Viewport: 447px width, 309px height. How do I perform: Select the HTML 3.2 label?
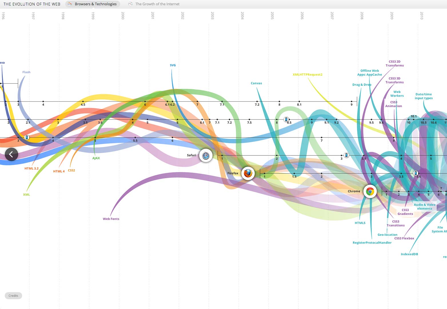[x=31, y=169]
